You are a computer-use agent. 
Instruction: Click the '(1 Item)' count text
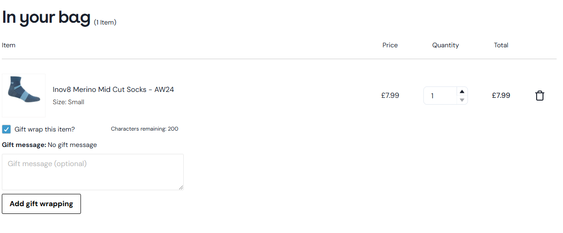click(105, 22)
